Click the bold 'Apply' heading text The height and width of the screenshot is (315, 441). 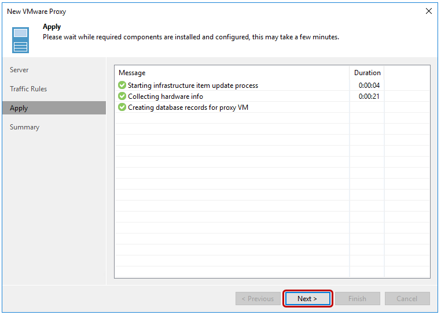[x=52, y=27]
